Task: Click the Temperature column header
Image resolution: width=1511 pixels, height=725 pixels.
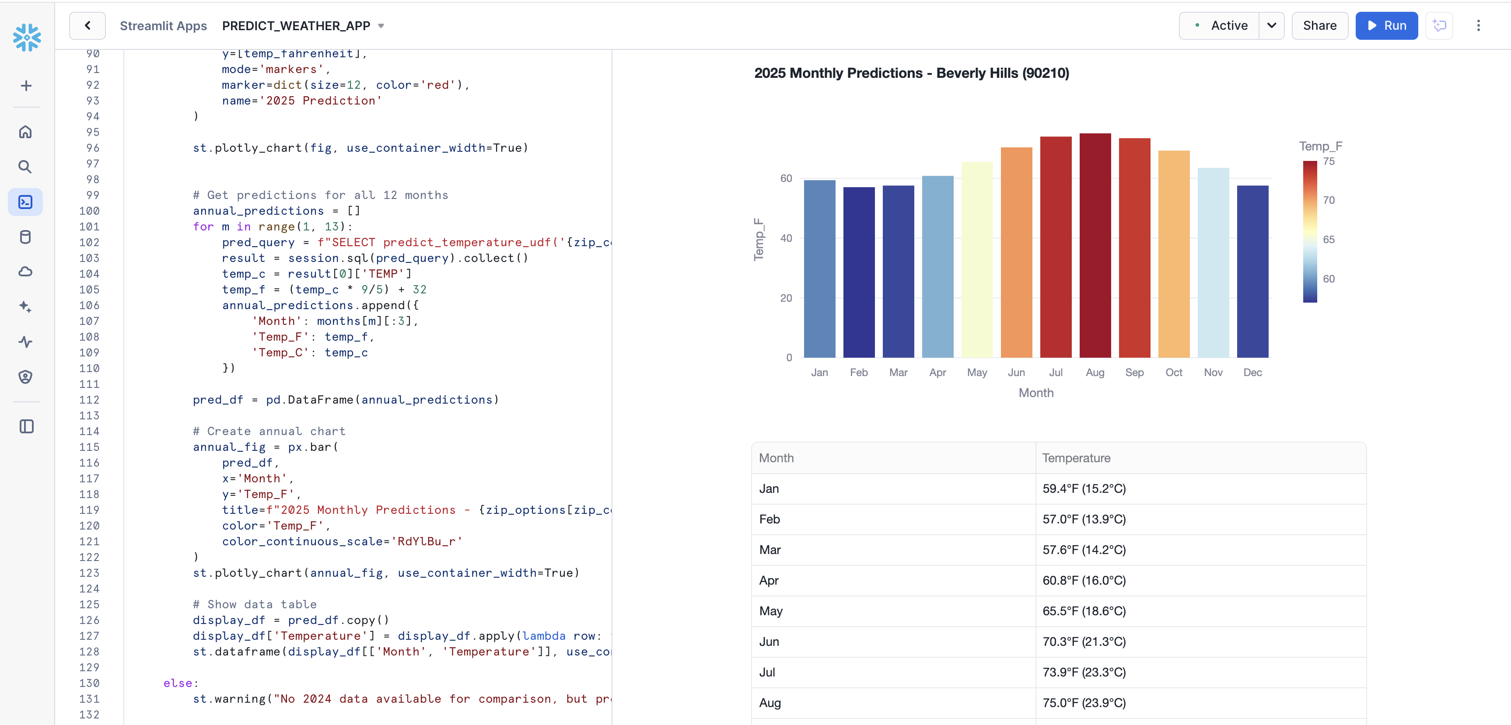Action: [x=1076, y=458]
